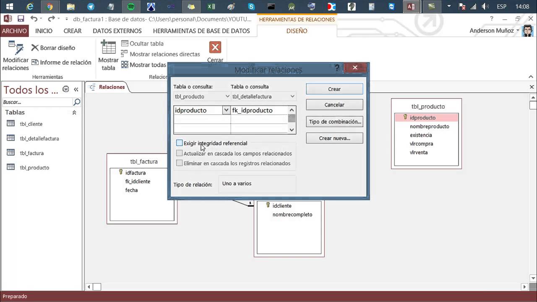This screenshot has height=302, width=537.
Task: Open the Todos los objetos pane menu arrow
Action: coord(66,89)
